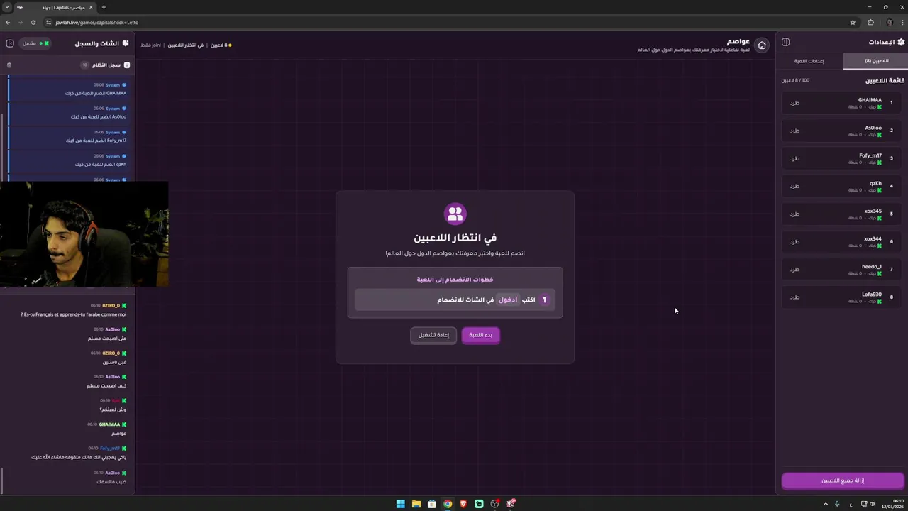Kick player As0loo with طرد
Viewport: 908px width, 511px height.
(x=795, y=131)
